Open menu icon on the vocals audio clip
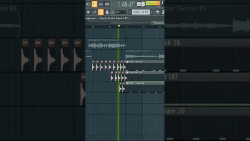The height and width of the screenshot is (141, 250). [x=89, y=40]
